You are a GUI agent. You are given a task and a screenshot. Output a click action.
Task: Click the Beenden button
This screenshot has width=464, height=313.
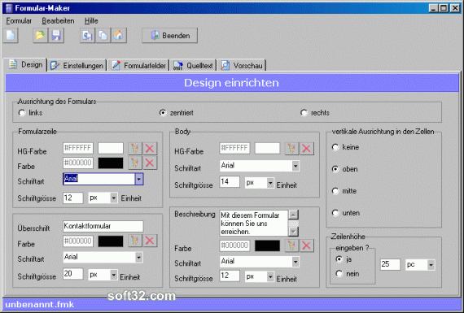[x=169, y=36]
